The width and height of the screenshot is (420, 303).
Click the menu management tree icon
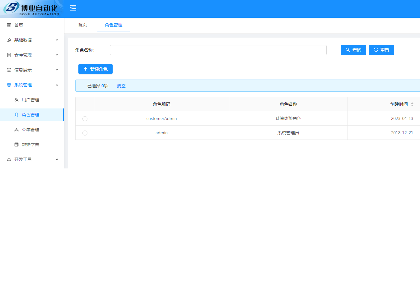pyautogui.click(x=16, y=130)
